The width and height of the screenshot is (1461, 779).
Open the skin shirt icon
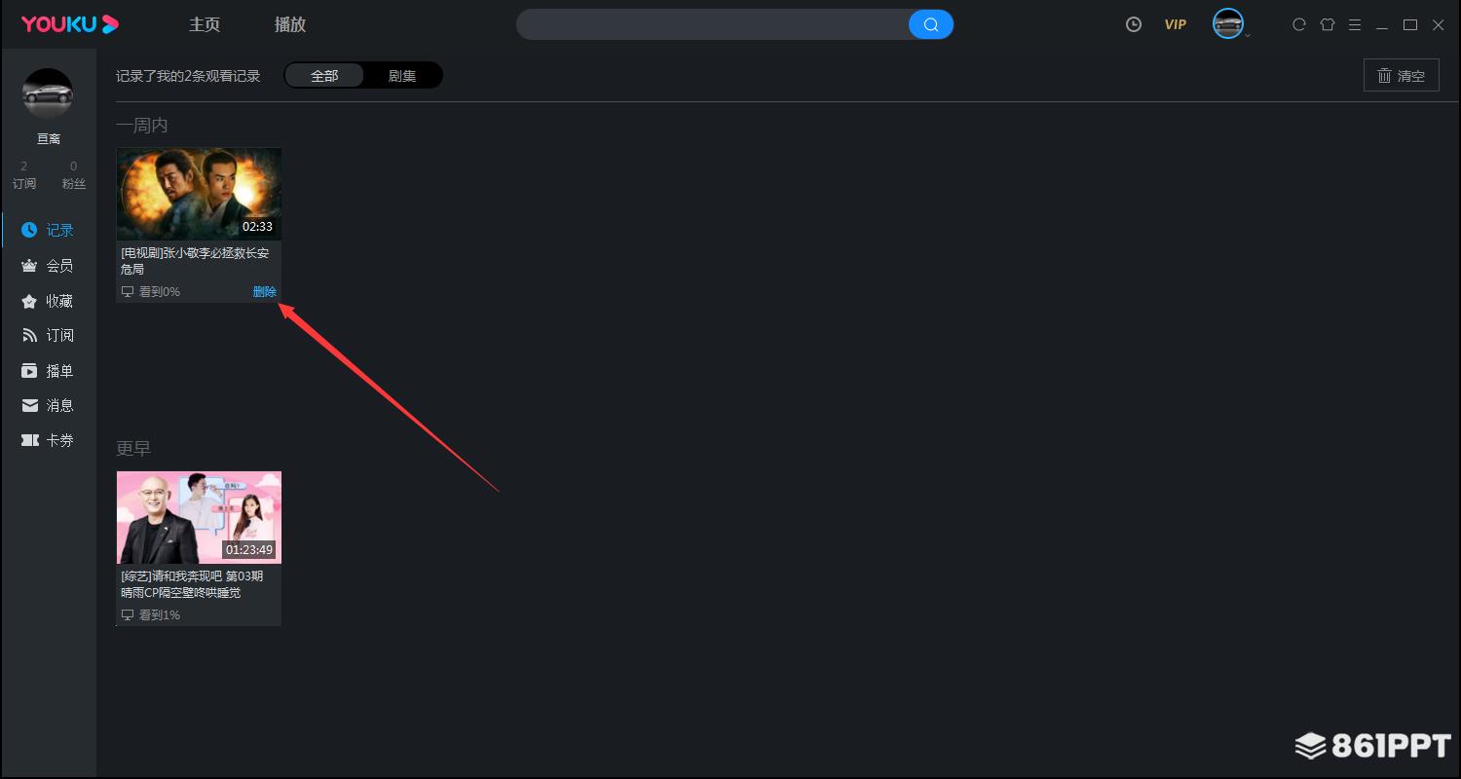1327,24
